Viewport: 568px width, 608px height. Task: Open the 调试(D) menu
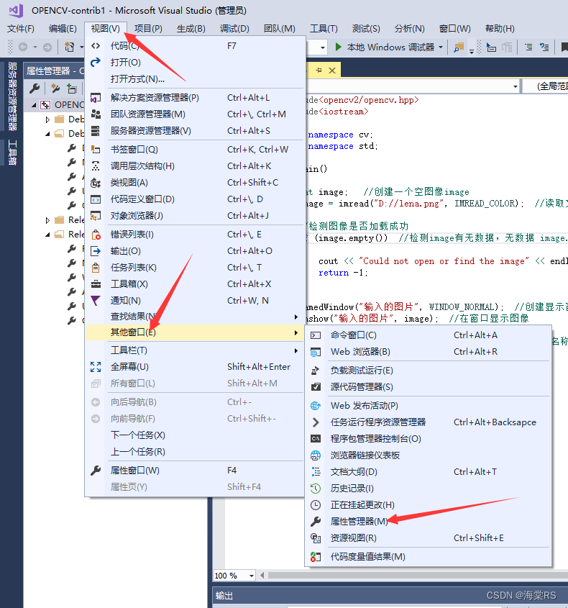click(x=234, y=29)
